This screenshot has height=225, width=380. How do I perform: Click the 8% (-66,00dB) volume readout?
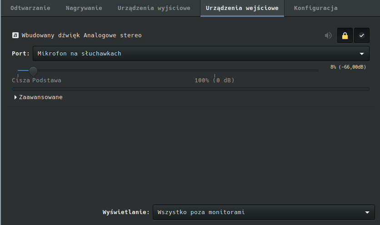pos(348,67)
